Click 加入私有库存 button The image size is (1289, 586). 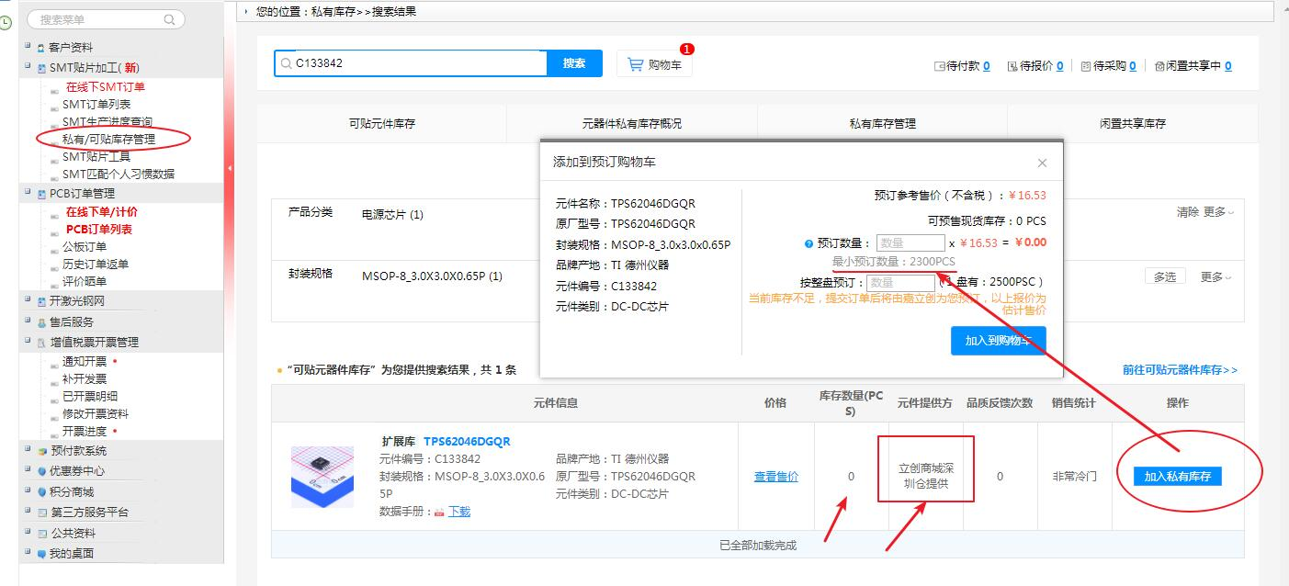(x=1177, y=476)
